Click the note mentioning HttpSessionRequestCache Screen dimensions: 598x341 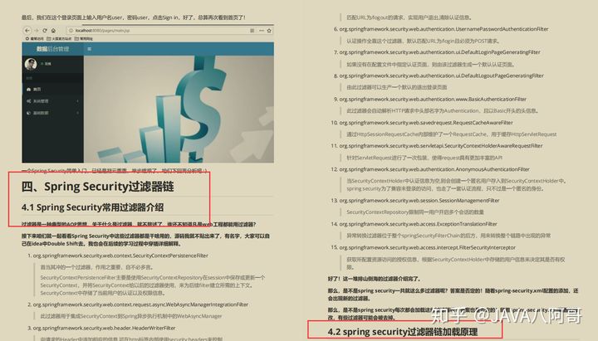452,134
